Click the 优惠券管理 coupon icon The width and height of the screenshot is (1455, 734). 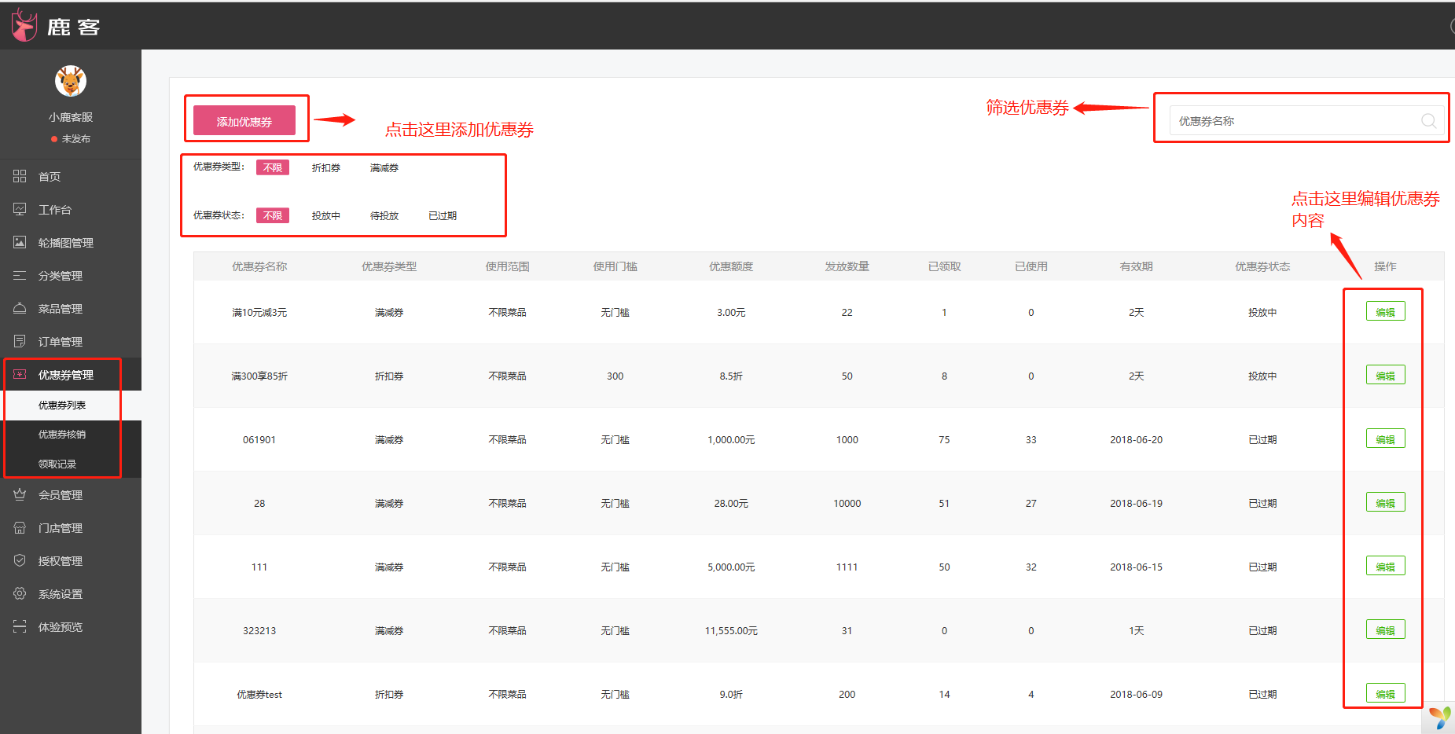(x=20, y=374)
